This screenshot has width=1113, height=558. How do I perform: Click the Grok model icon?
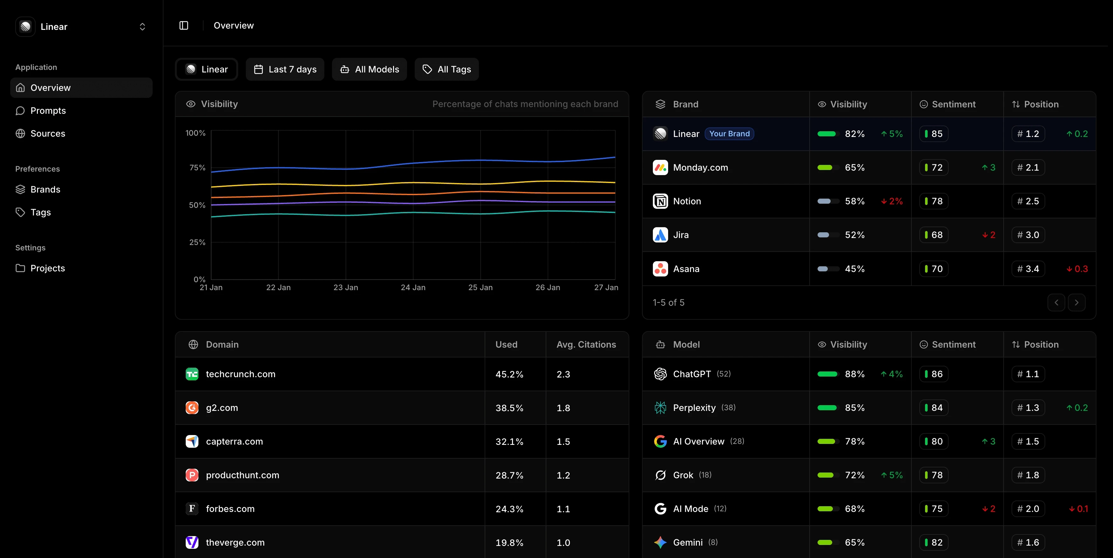click(x=660, y=475)
